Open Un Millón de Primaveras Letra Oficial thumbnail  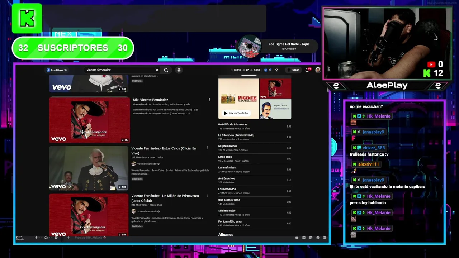point(89,215)
